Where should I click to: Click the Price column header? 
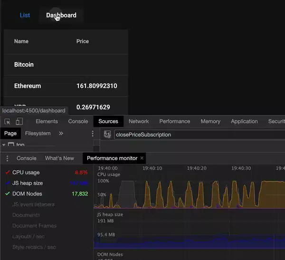pos(83,41)
